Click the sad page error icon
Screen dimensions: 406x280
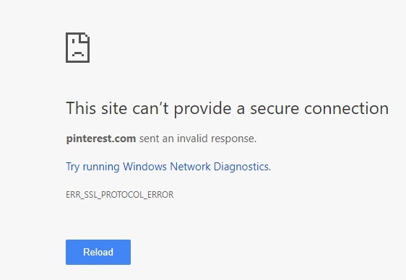pyautogui.click(x=78, y=48)
